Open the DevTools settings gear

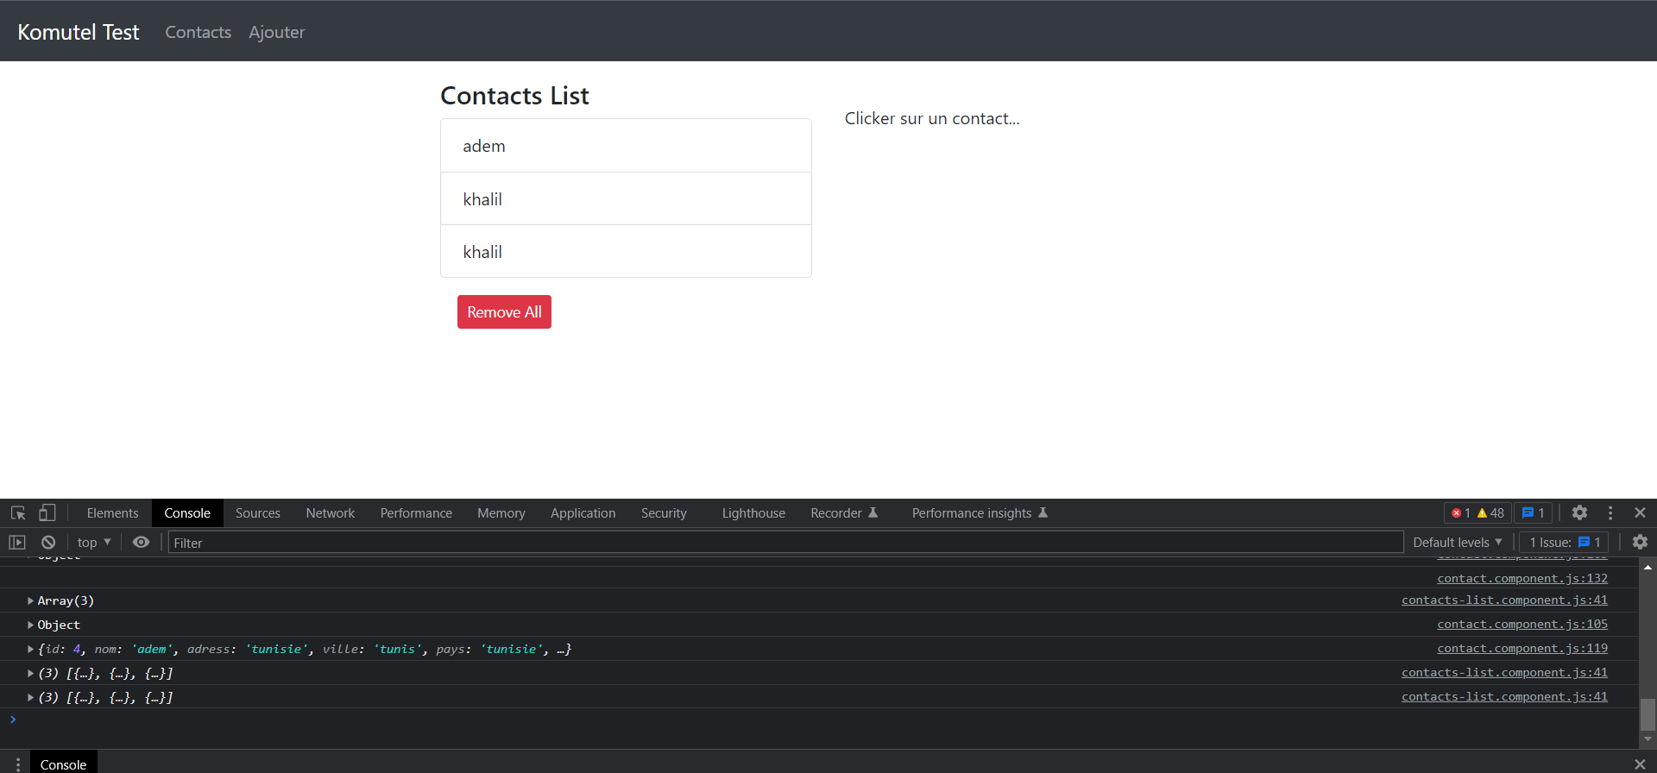[x=1579, y=512]
